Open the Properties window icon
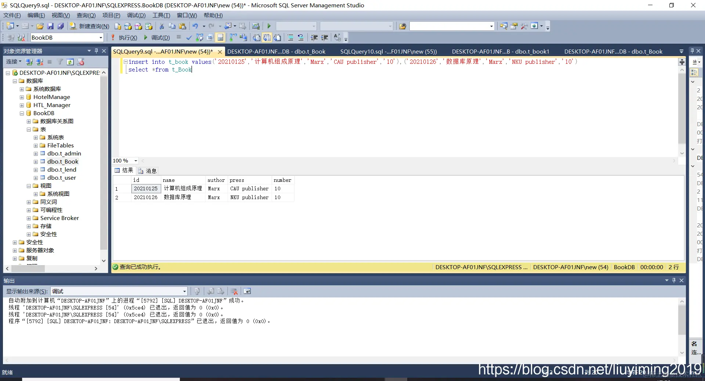This screenshot has width=705, height=381. coord(514,26)
